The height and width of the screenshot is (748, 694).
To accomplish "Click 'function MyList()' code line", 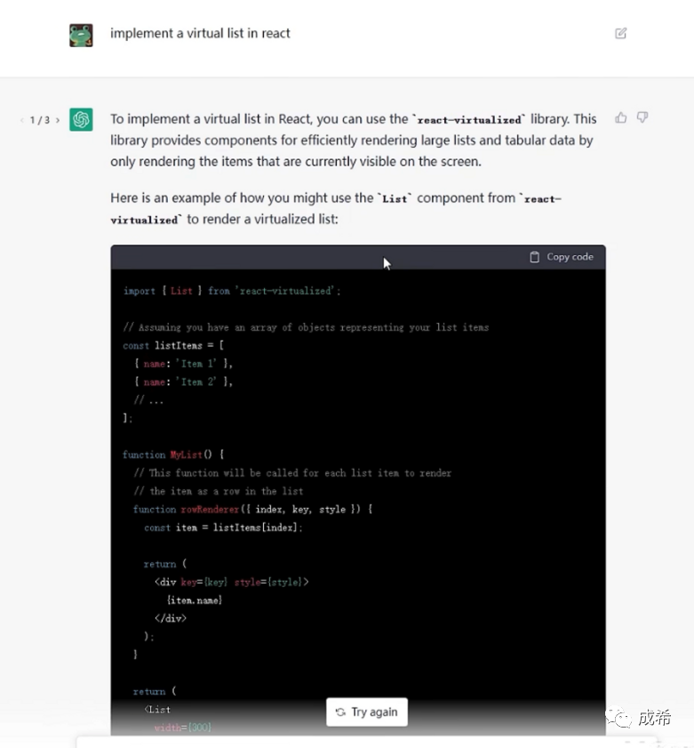I will coord(173,454).
